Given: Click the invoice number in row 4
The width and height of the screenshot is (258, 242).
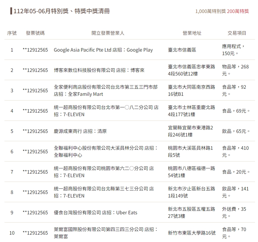Looking at the screenshot, I should pyautogui.click(x=35, y=111).
